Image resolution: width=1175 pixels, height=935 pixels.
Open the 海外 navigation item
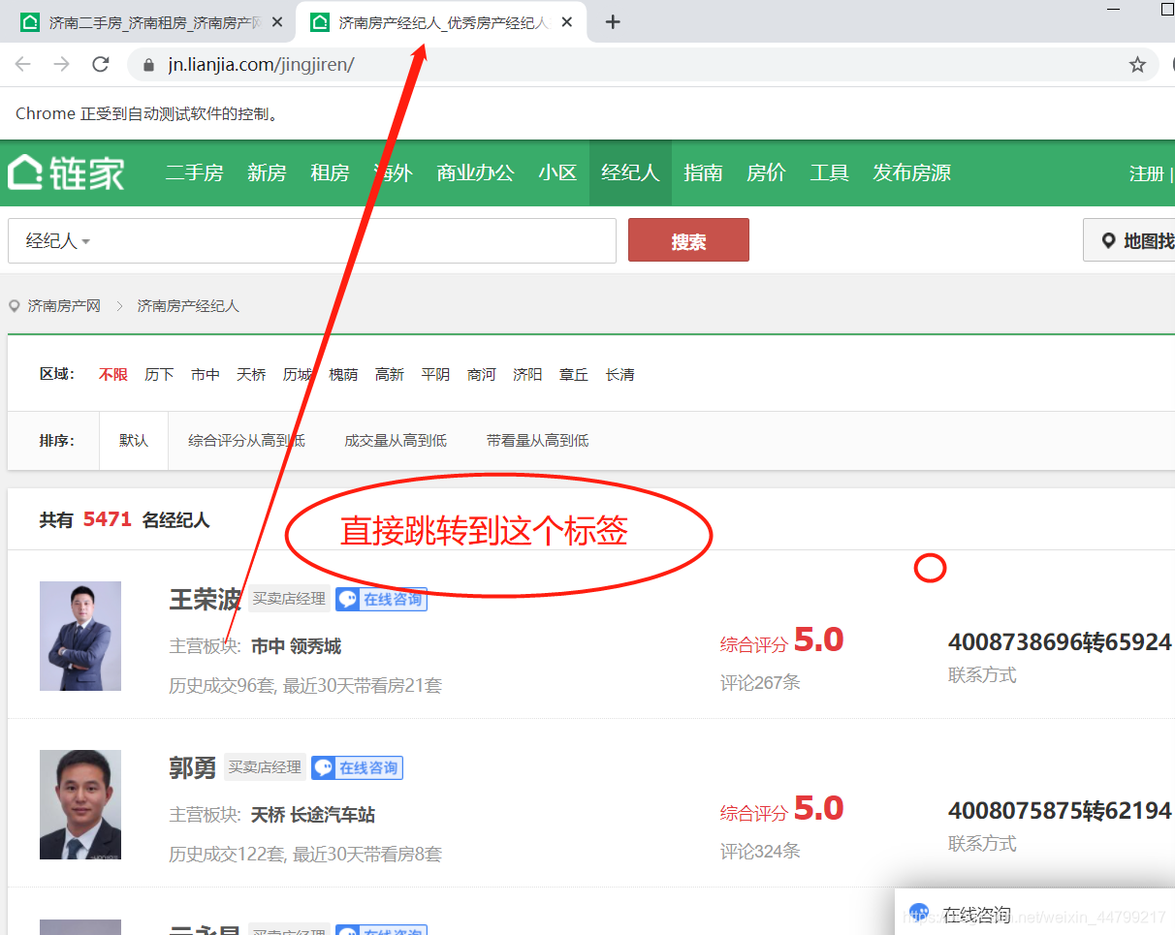393,172
